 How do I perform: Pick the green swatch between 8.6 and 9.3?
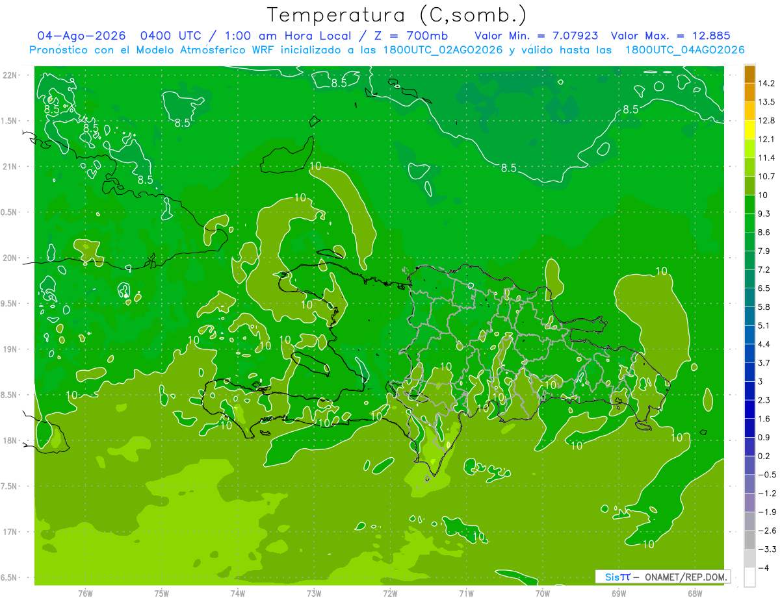(749, 223)
